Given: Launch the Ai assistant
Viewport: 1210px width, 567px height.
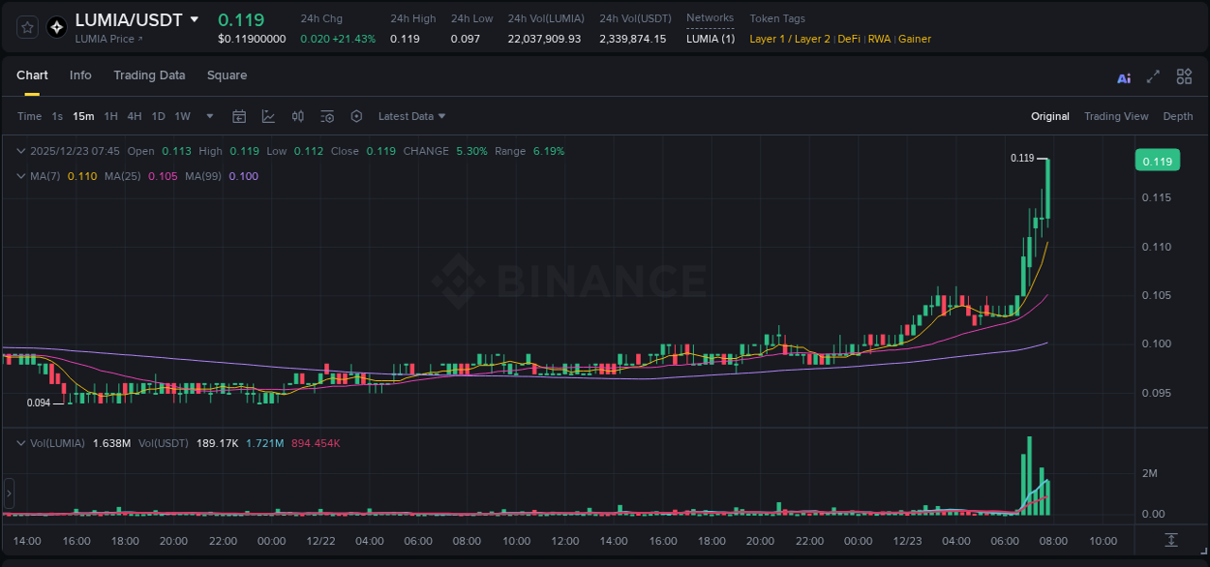Looking at the screenshot, I should coord(1124,76).
